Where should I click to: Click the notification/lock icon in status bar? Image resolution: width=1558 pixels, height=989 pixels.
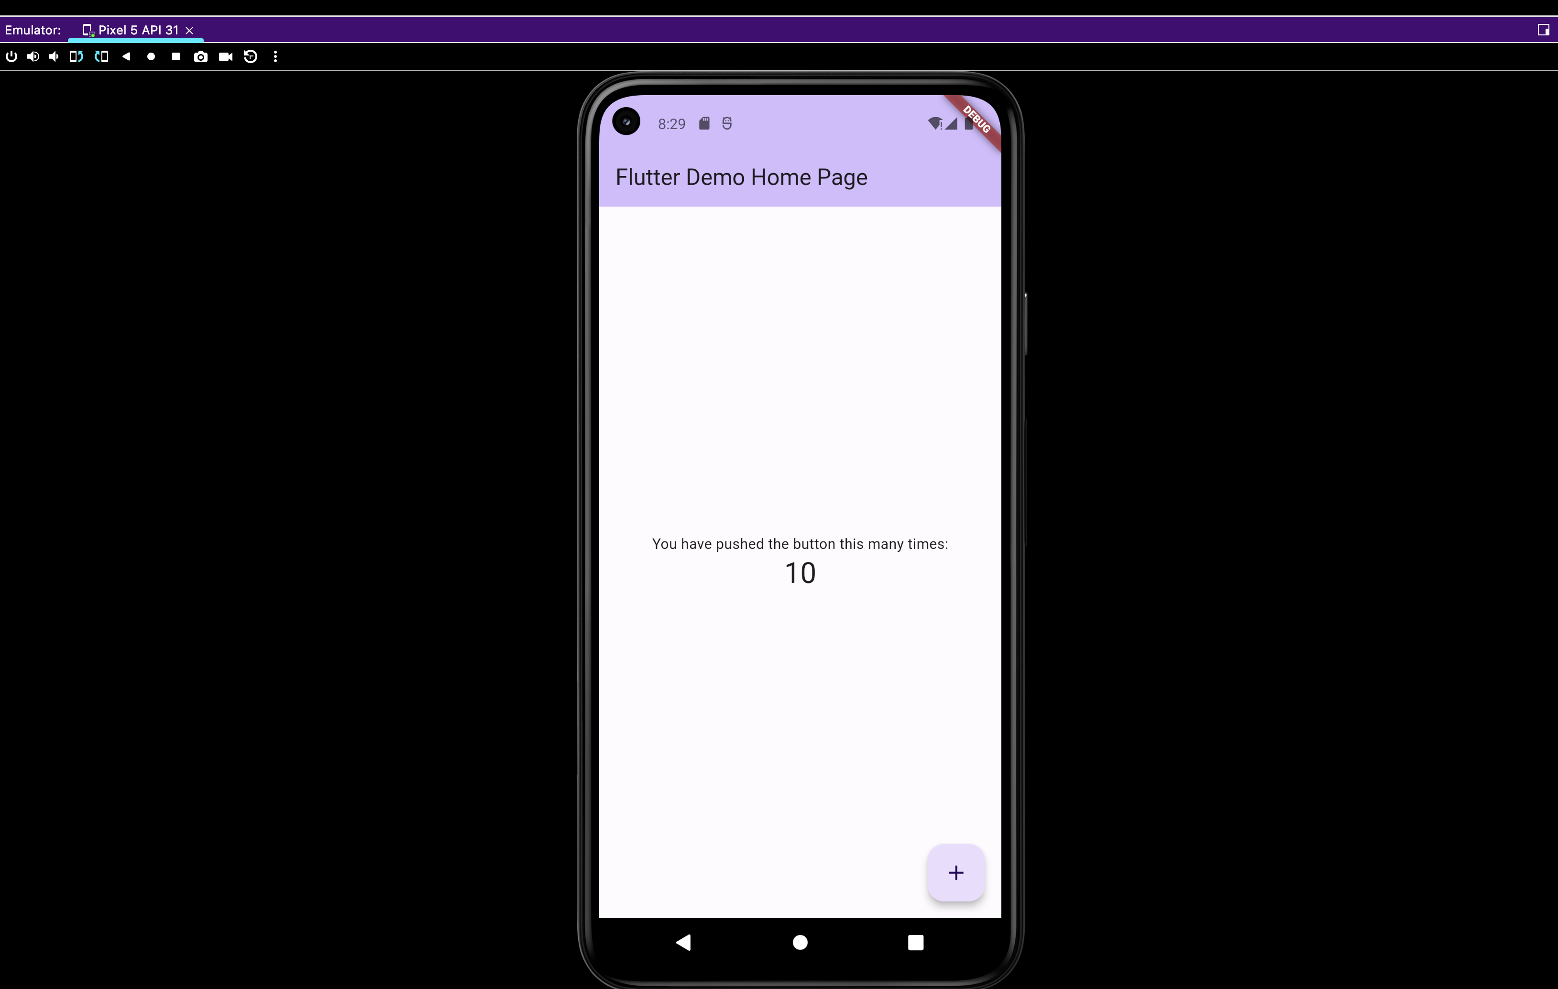pyautogui.click(x=704, y=122)
